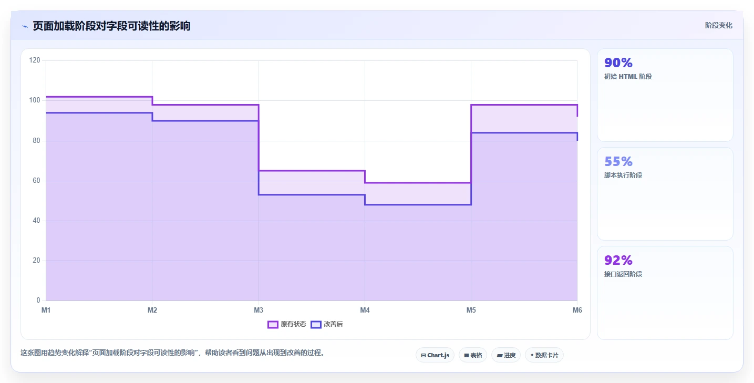The image size is (754, 383).
Task: Click the 阶段变化 label in the header
Action: [x=719, y=26]
